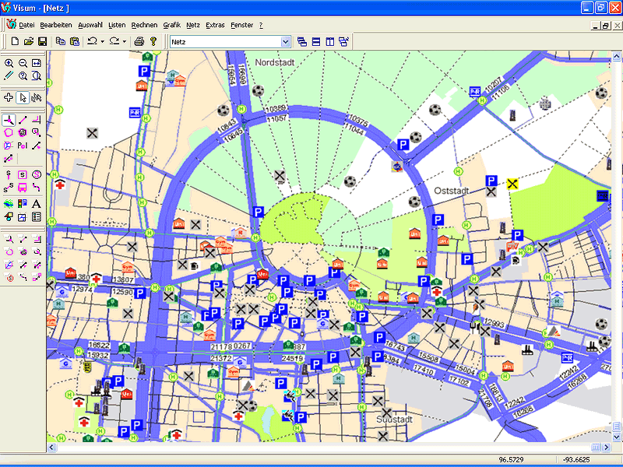Tile windows vertically

(329, 42)
